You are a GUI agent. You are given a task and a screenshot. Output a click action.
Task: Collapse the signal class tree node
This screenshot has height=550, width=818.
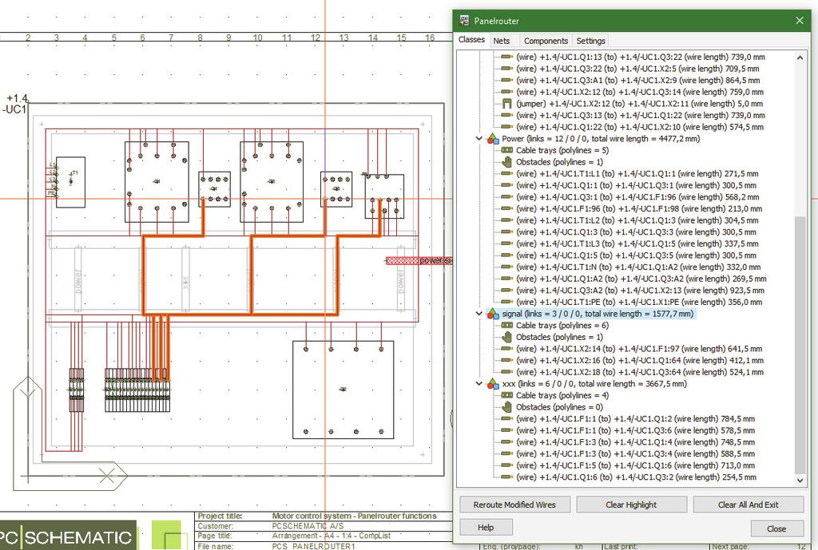pyautogui.click(x=479, y=314)
